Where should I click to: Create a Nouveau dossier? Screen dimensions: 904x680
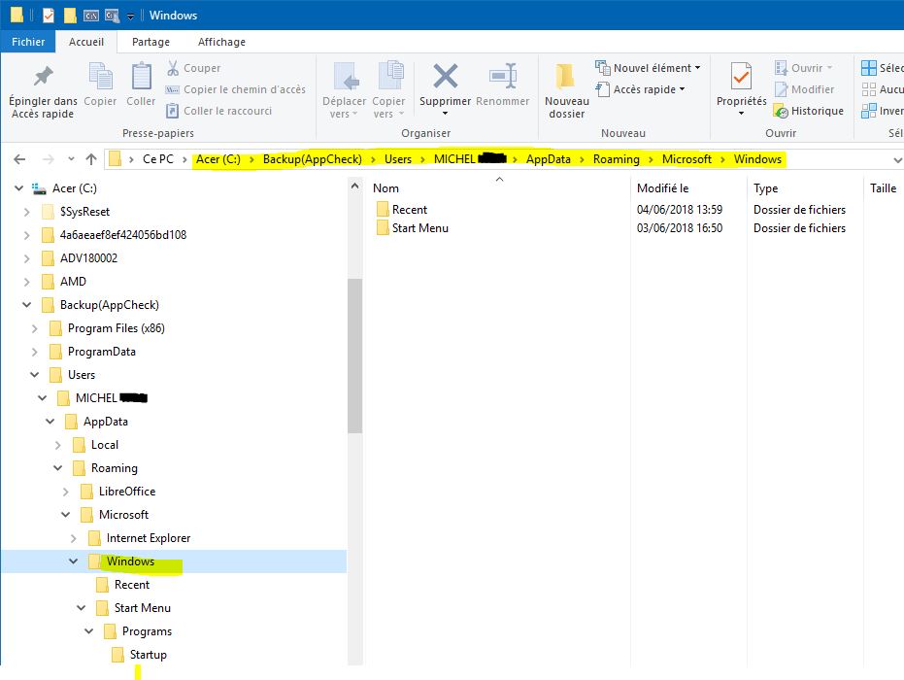coord(567,91)
